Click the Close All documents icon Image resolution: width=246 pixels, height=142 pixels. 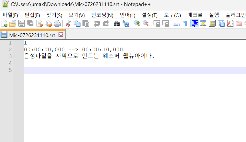[x=48, y=23]
